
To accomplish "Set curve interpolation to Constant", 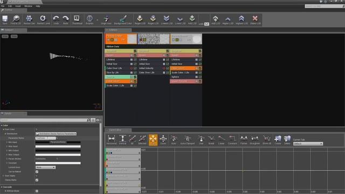I will pos(232,139).
